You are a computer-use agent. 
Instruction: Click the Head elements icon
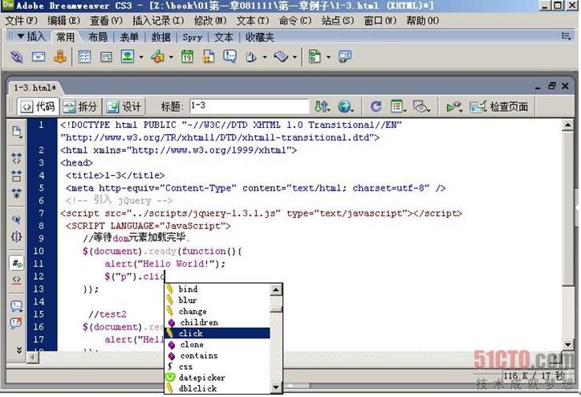(x=251, y=57)
